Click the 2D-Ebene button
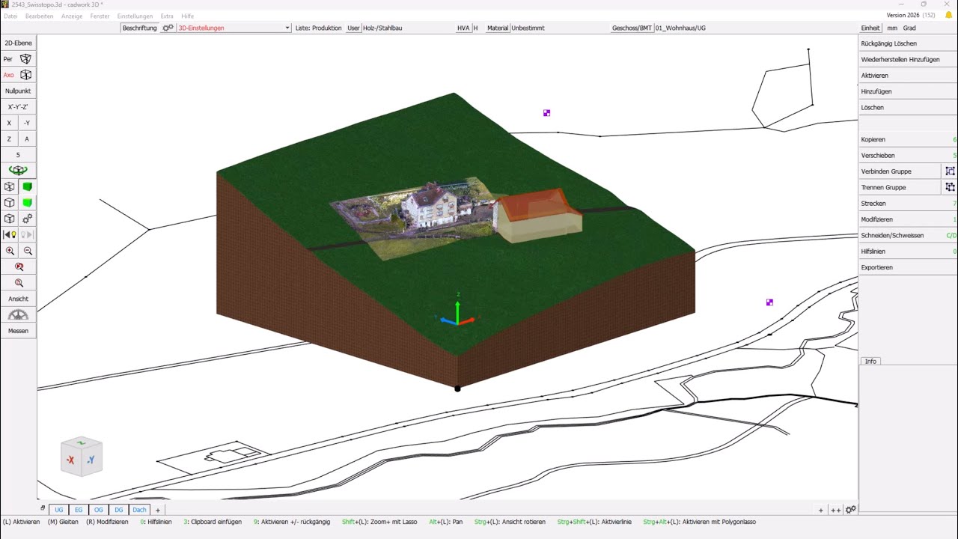Image resolution: width=958 pixels, height=539 pixels. tap(18, 43)
